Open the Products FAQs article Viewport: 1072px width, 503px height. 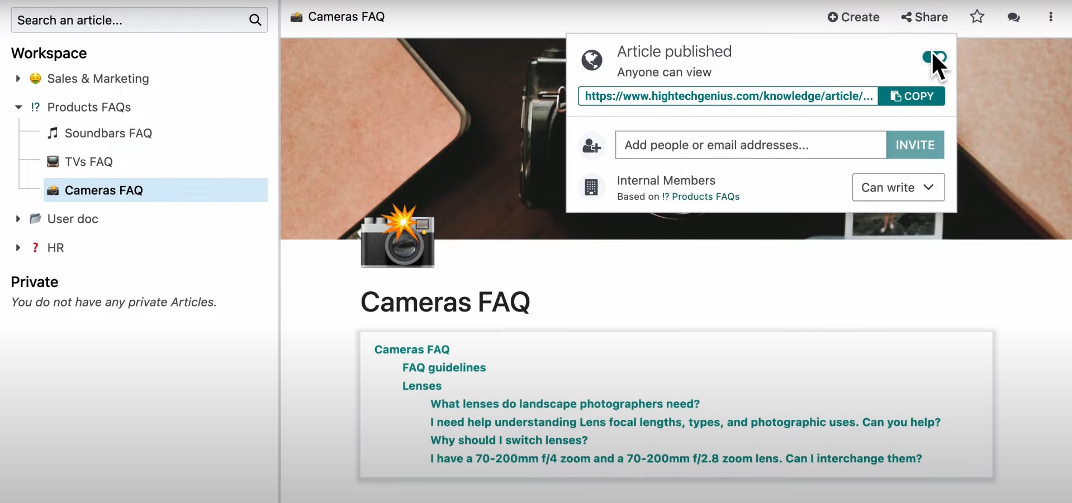pyautogui.click(x=89, y=107)
